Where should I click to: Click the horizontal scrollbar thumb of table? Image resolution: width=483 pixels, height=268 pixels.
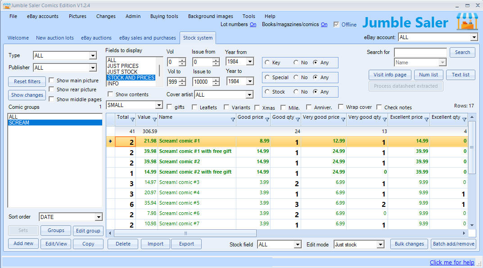(x=185, y=233)
